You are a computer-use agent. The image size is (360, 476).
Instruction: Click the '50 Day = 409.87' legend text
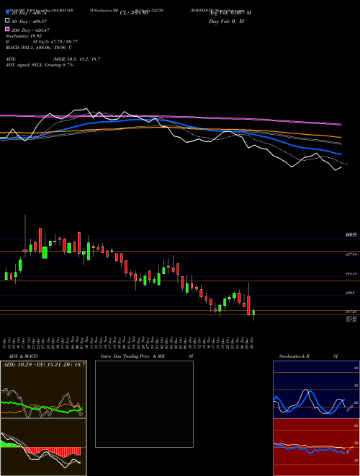[x=29, y=21]
